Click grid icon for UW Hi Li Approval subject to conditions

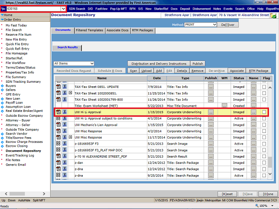tap(58, 118)
